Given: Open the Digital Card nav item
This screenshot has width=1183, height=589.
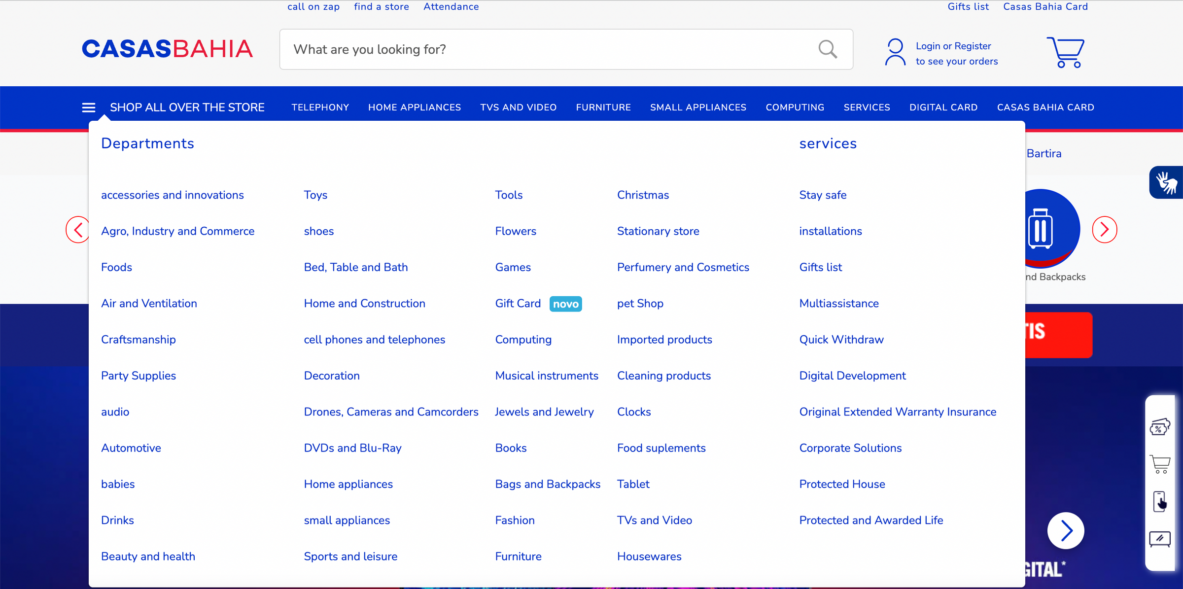Looking at the screenshot, I should coord(943,107).
